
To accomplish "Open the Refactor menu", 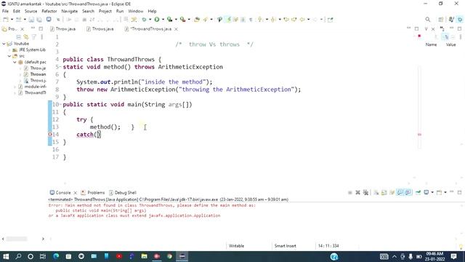I will point(49,12).
